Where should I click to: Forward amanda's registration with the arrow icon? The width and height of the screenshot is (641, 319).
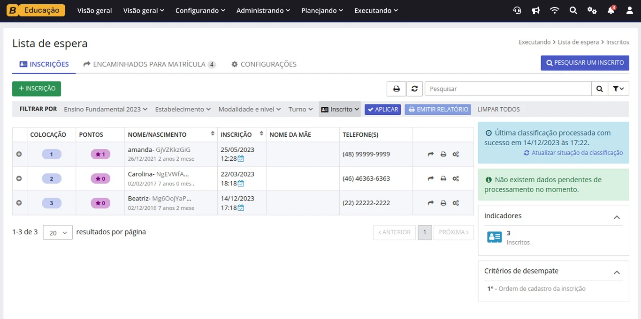click(431, 154)
